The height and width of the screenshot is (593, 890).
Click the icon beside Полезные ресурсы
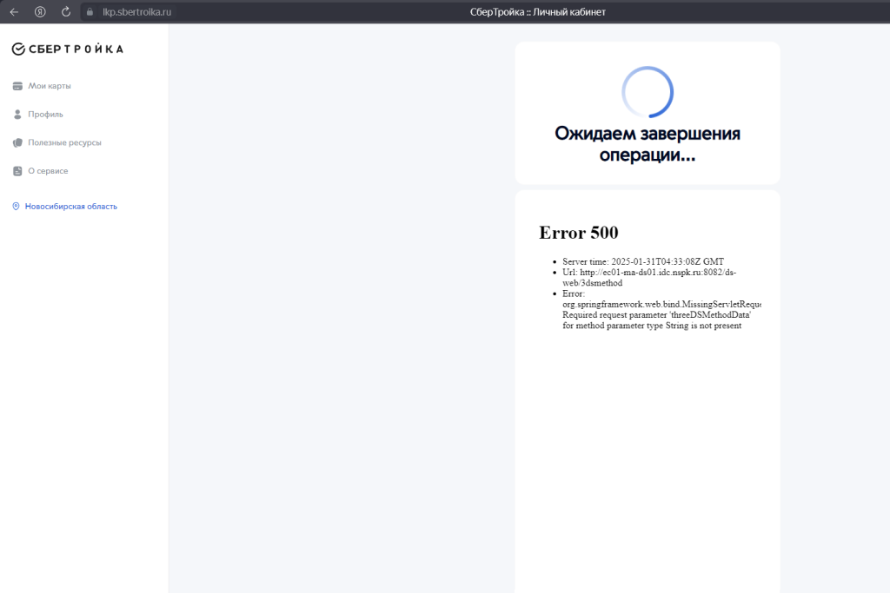[x=17, y=142]
